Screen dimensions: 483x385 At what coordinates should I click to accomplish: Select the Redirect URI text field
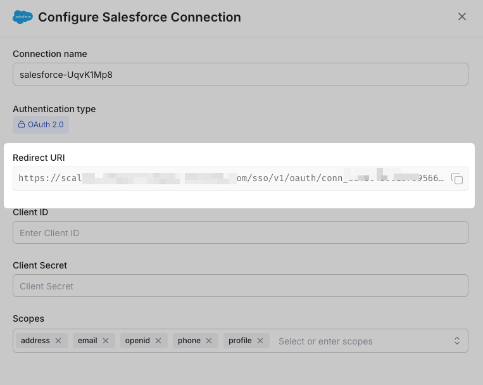pos(231,179)
